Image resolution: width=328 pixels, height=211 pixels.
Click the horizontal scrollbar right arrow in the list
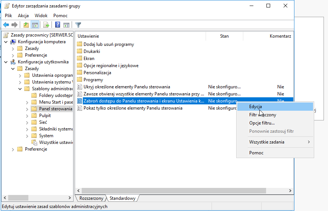point(290,190)
